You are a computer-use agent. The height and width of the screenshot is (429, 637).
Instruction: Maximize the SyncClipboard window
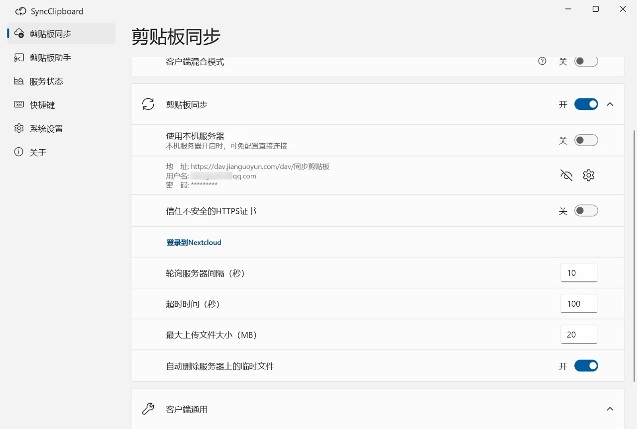click(x=596, y=9)
